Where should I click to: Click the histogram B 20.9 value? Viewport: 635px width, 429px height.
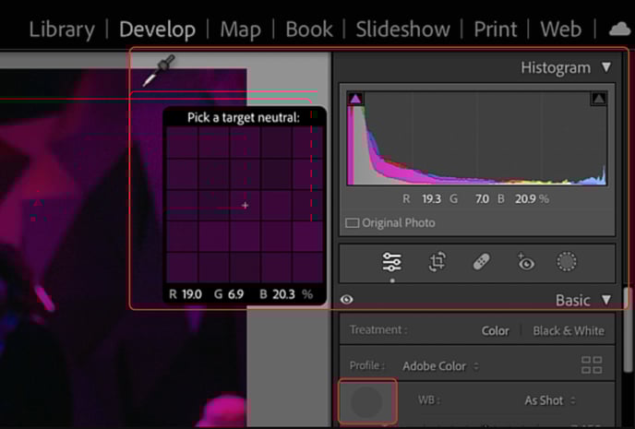[525, 199]
